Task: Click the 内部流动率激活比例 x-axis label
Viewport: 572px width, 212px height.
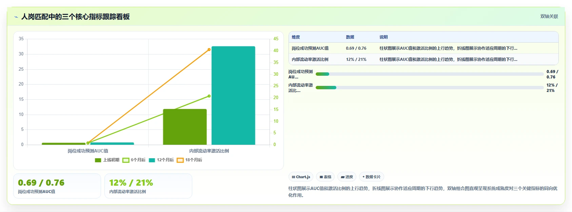Action: pos(209,151)
